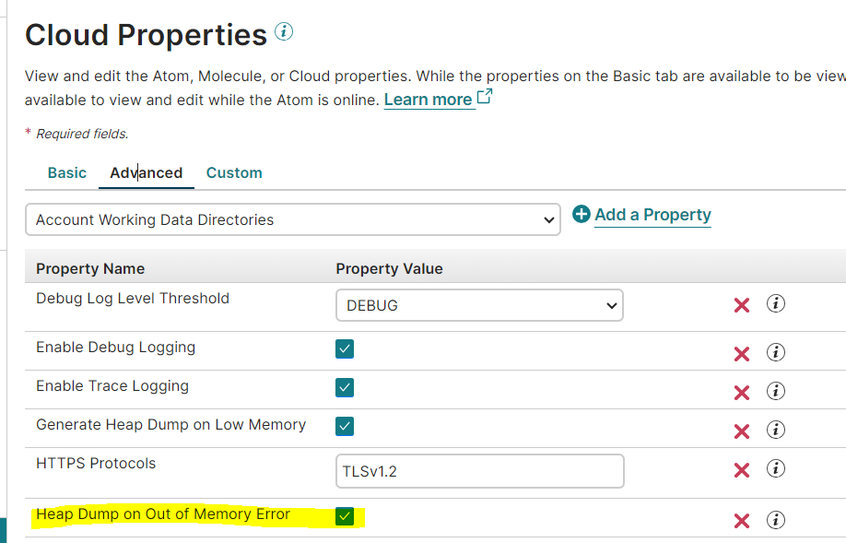Open the Custom tab
Screen dimensions: 846x543
[x=234, y=172]
